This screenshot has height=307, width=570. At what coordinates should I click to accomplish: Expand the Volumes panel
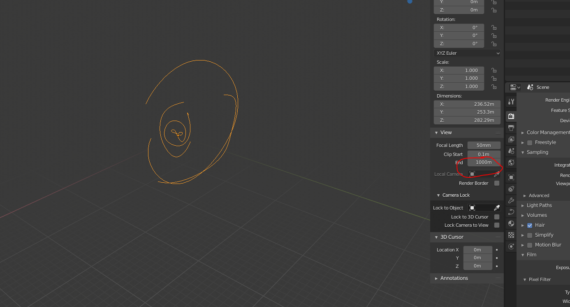coord(523,215)
